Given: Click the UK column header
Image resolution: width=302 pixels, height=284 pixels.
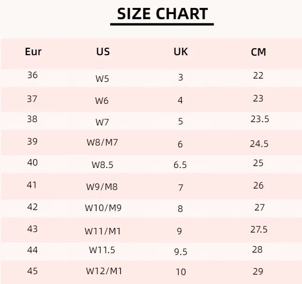Looking at the screenshot, I should coord(181,51).
